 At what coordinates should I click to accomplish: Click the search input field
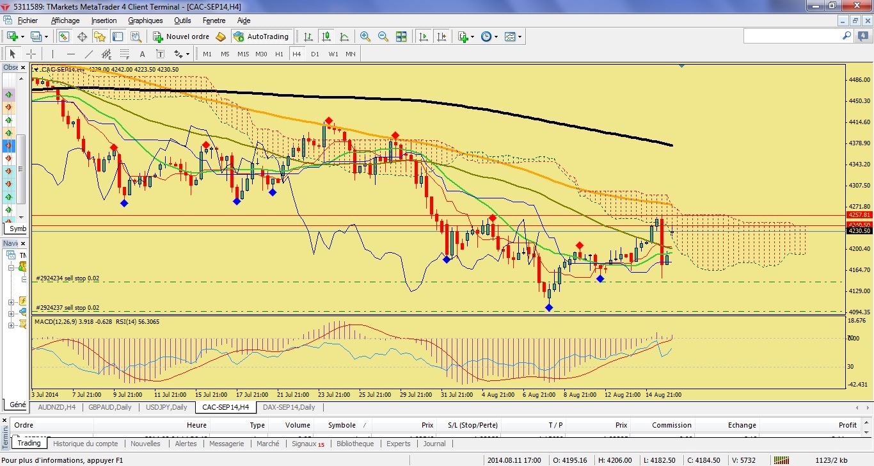point(793,36)
